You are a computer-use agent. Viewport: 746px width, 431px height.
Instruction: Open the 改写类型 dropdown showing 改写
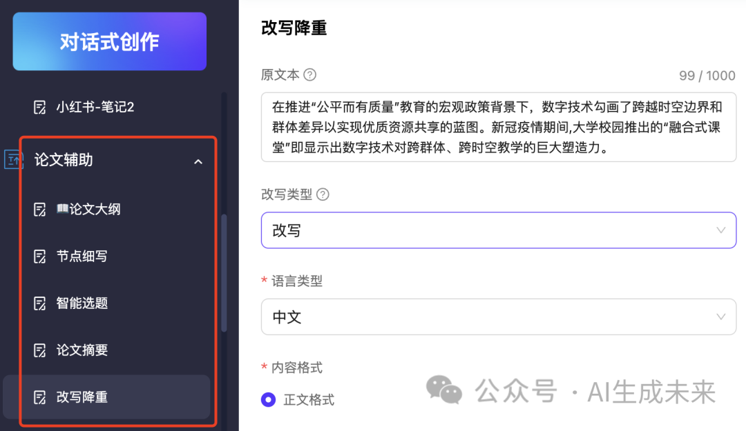[x=499, y=230]
